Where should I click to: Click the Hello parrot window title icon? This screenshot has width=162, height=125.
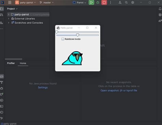click(x=58, y=28)
